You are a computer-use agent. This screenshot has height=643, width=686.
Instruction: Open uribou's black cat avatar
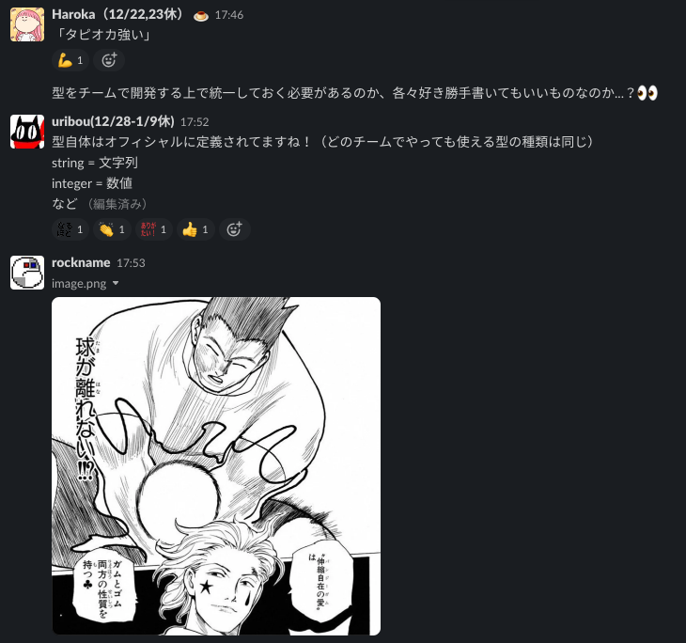[x=27, y=132]
